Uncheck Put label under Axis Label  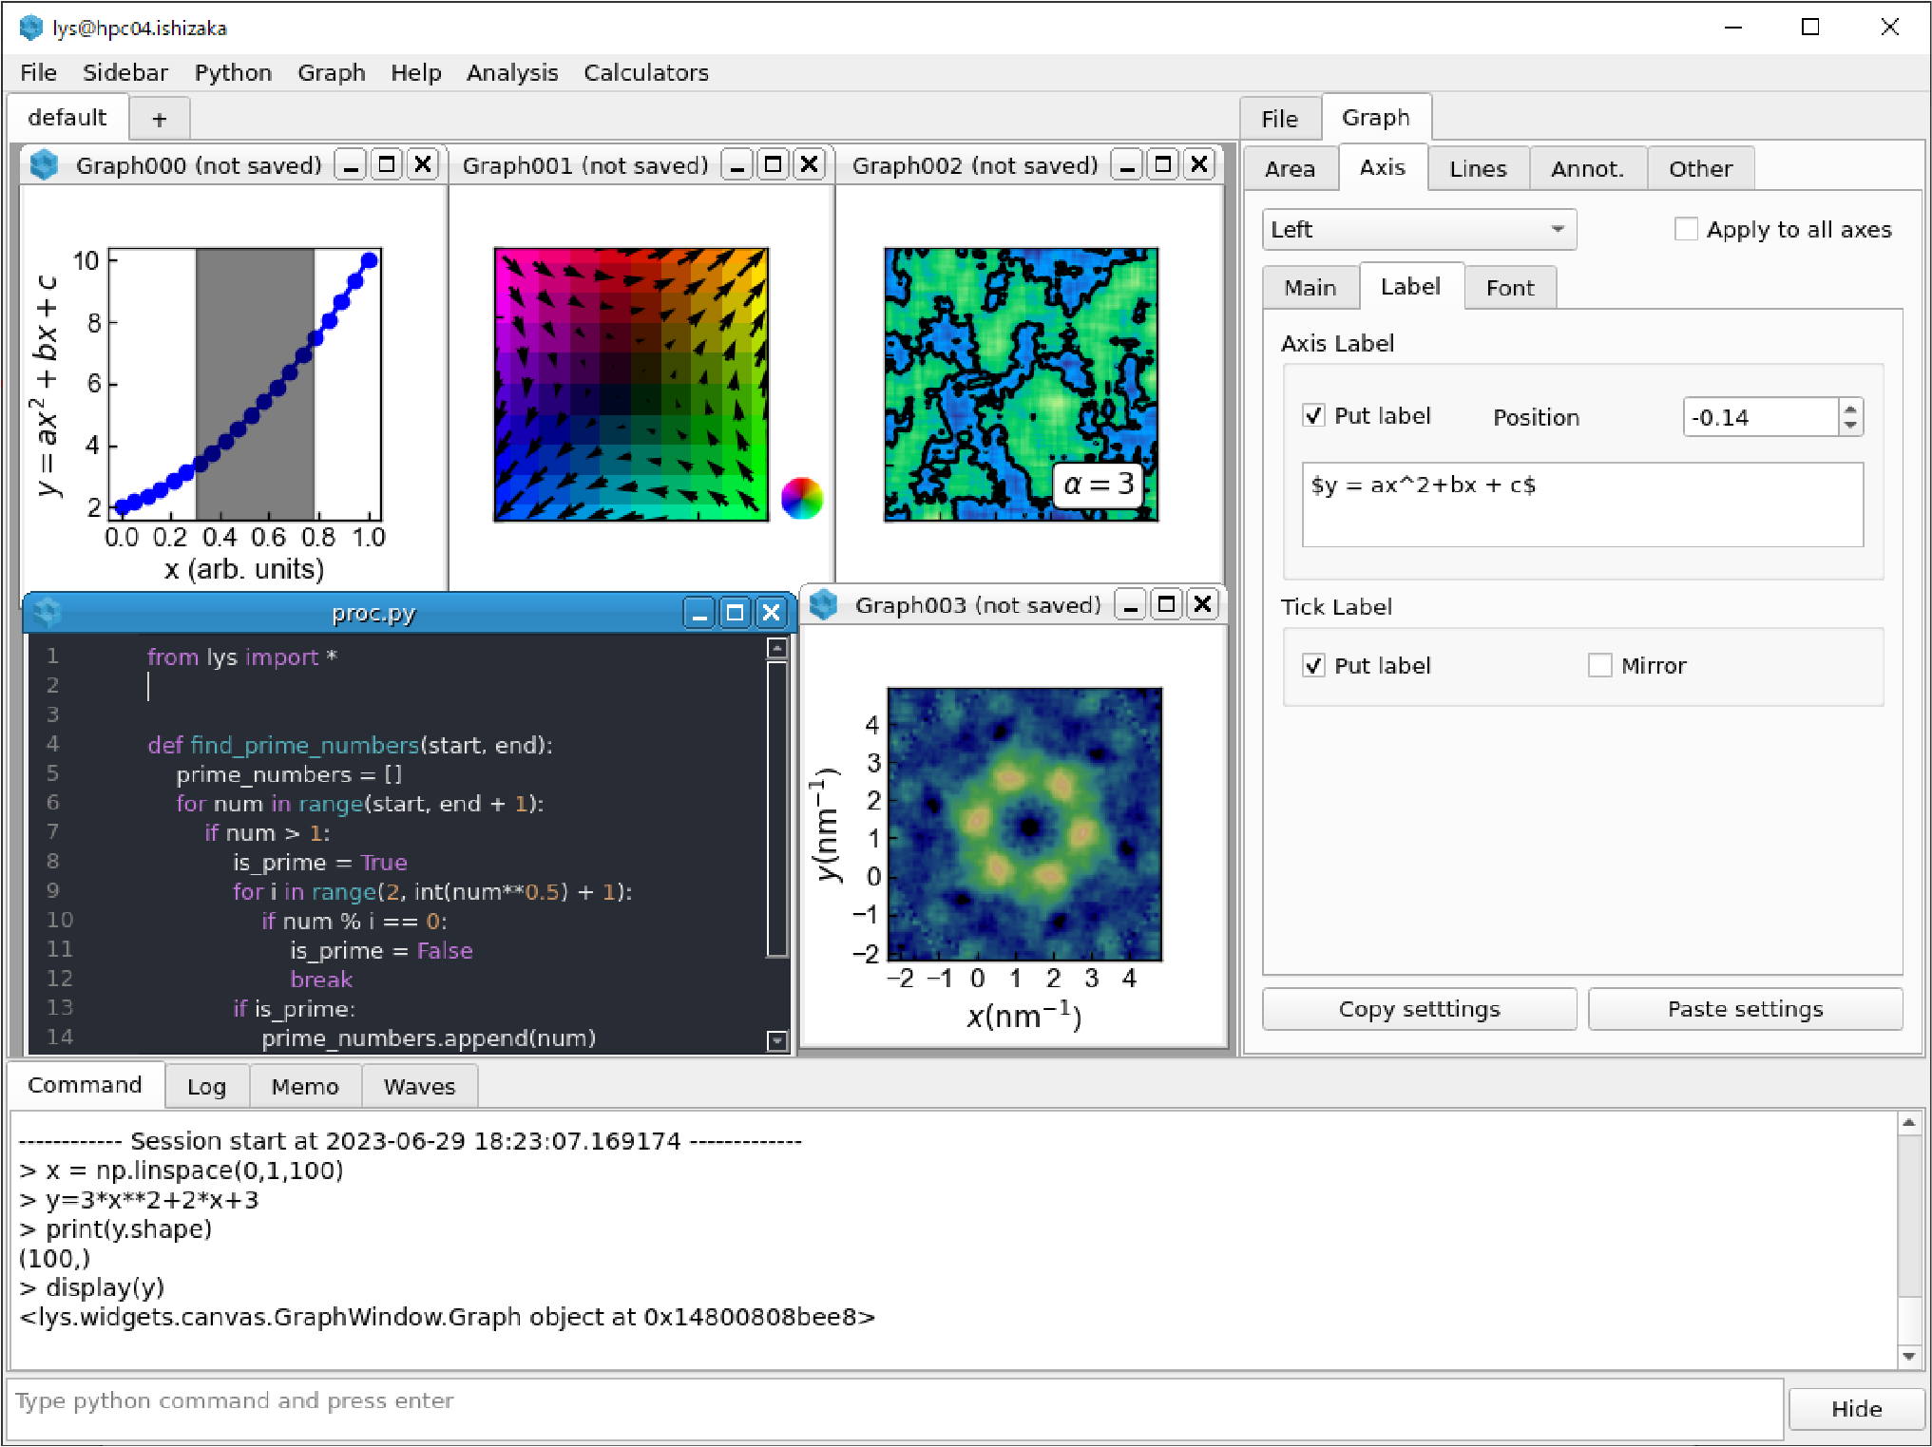pos(1313,416)
